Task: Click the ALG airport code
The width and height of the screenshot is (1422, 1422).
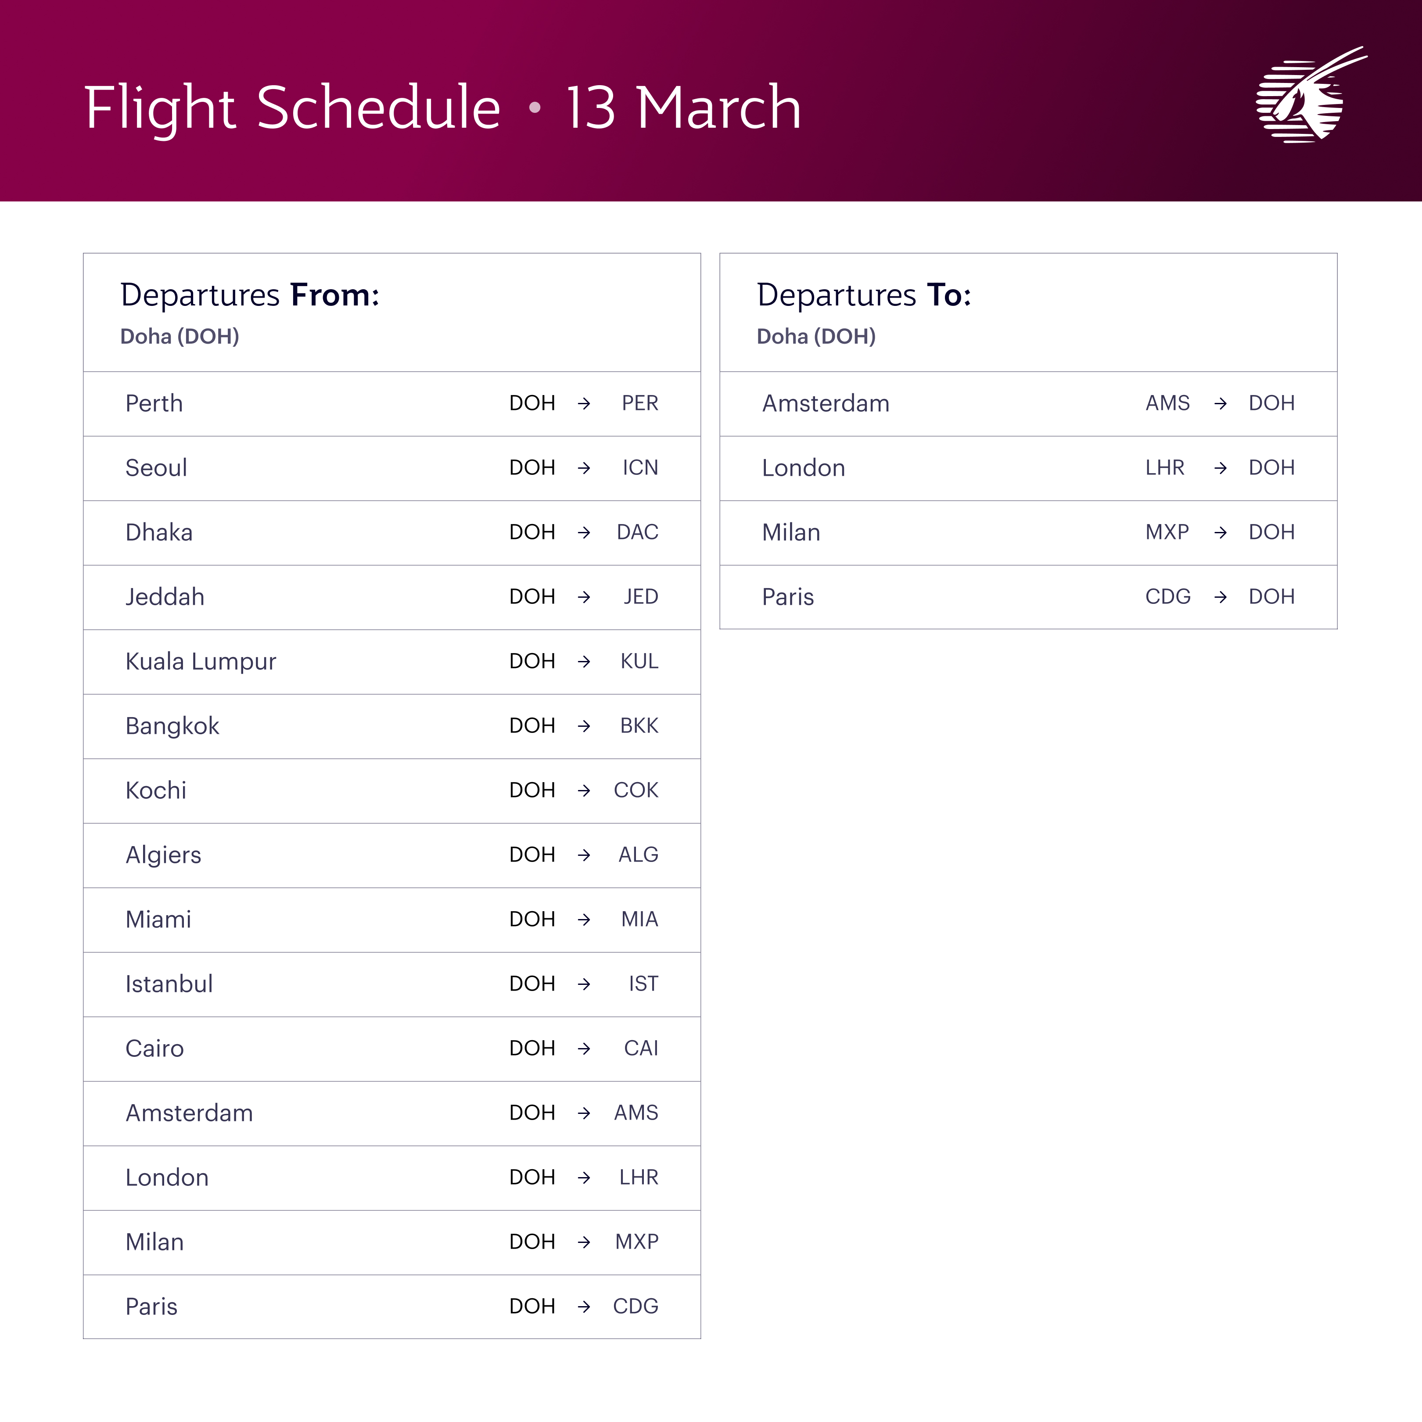Action: tap(638, 855)
